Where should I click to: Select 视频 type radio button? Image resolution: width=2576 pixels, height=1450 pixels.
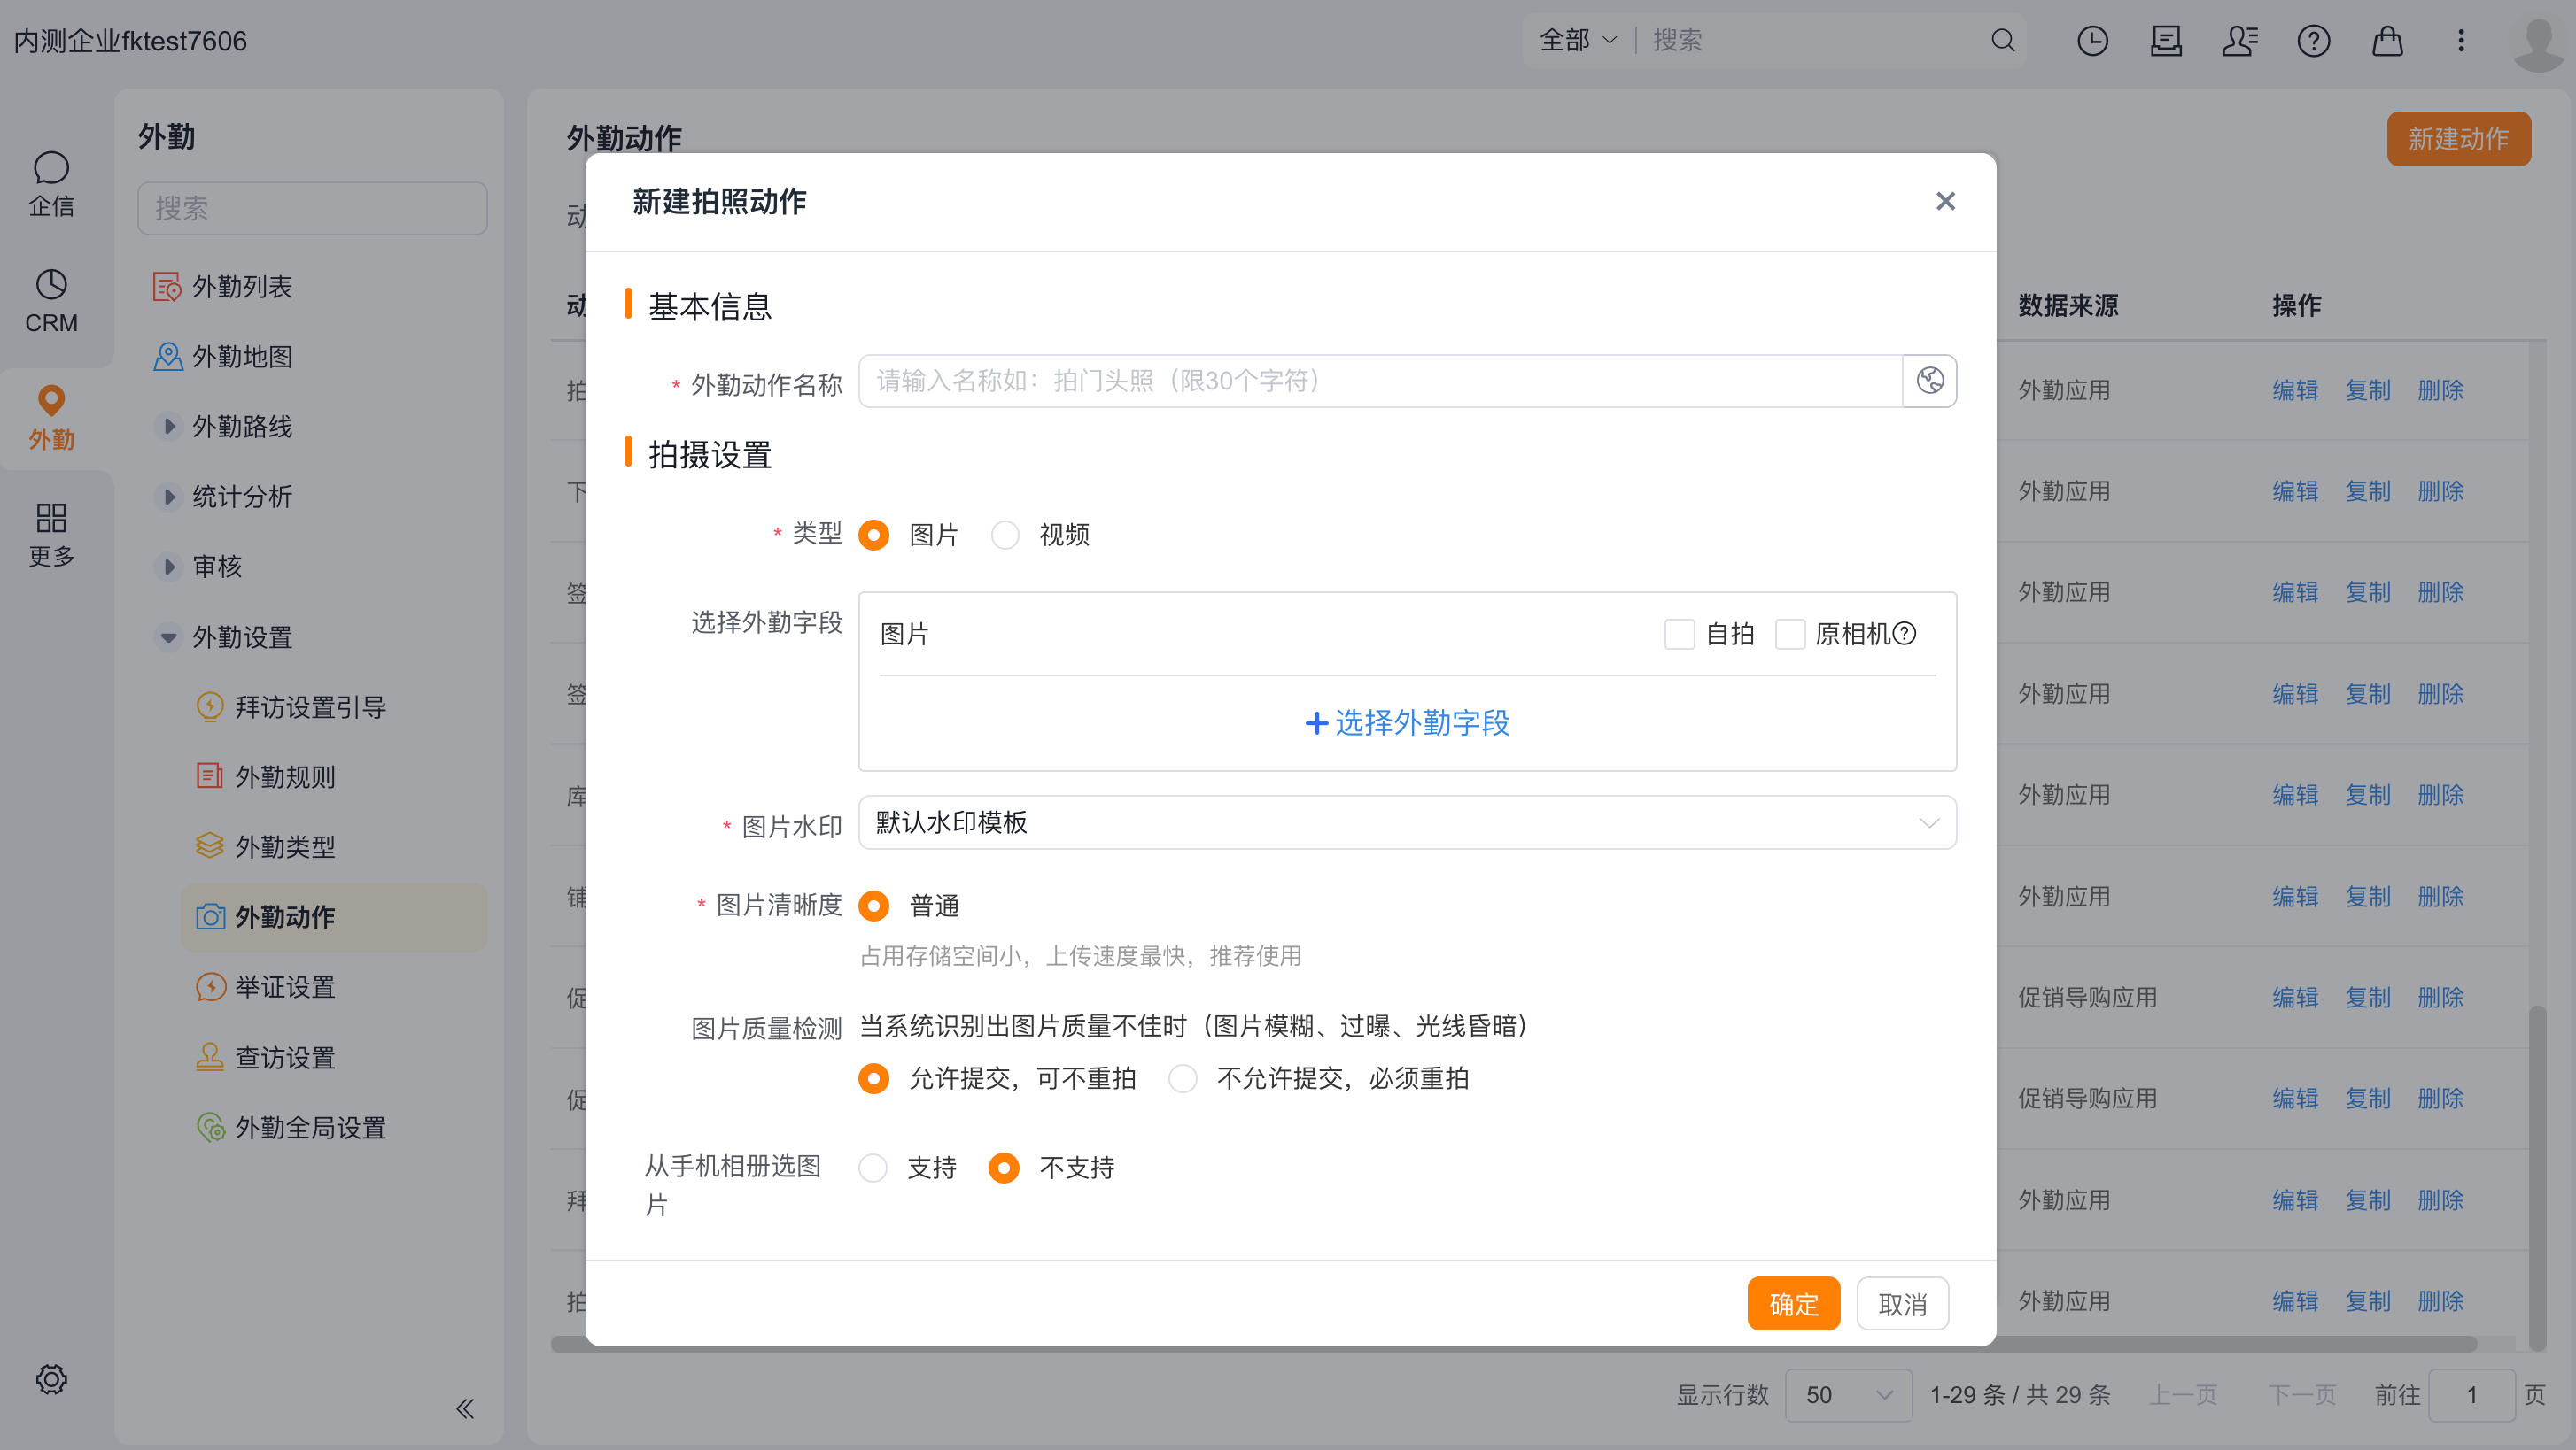1005,536
